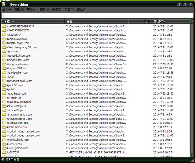Open the 编辑(E) menu
The width and height of the screenshot is (195, 163).
pos(19,10)
